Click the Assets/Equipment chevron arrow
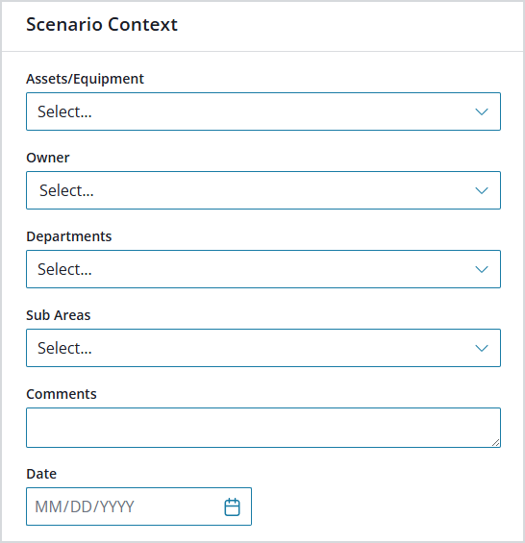Image resolution: width=525 pixels, height=543 pixels. 482,111
